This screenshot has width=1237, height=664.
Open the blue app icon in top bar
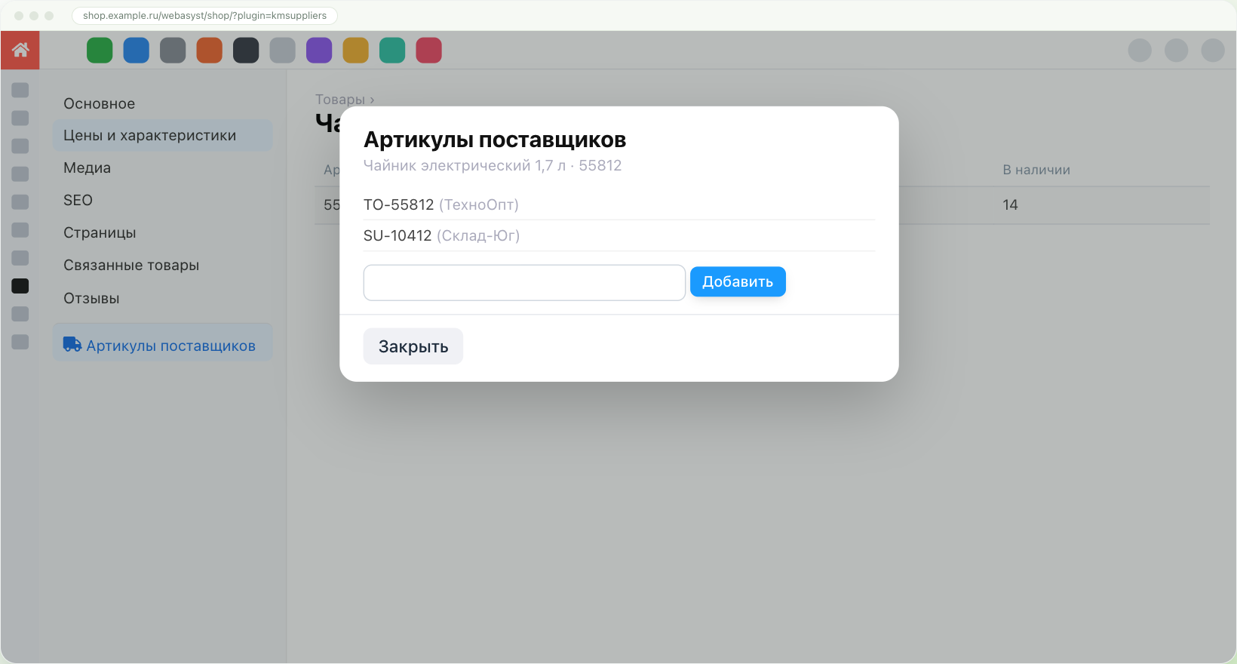tap(137, 51)
